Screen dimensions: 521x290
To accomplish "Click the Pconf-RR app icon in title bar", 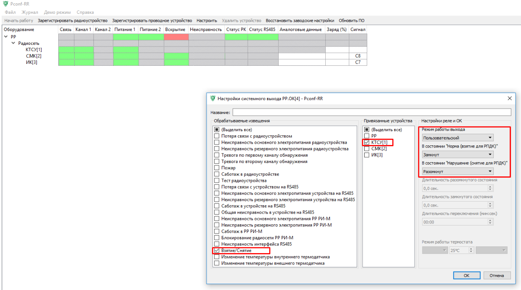I will 5,4.
